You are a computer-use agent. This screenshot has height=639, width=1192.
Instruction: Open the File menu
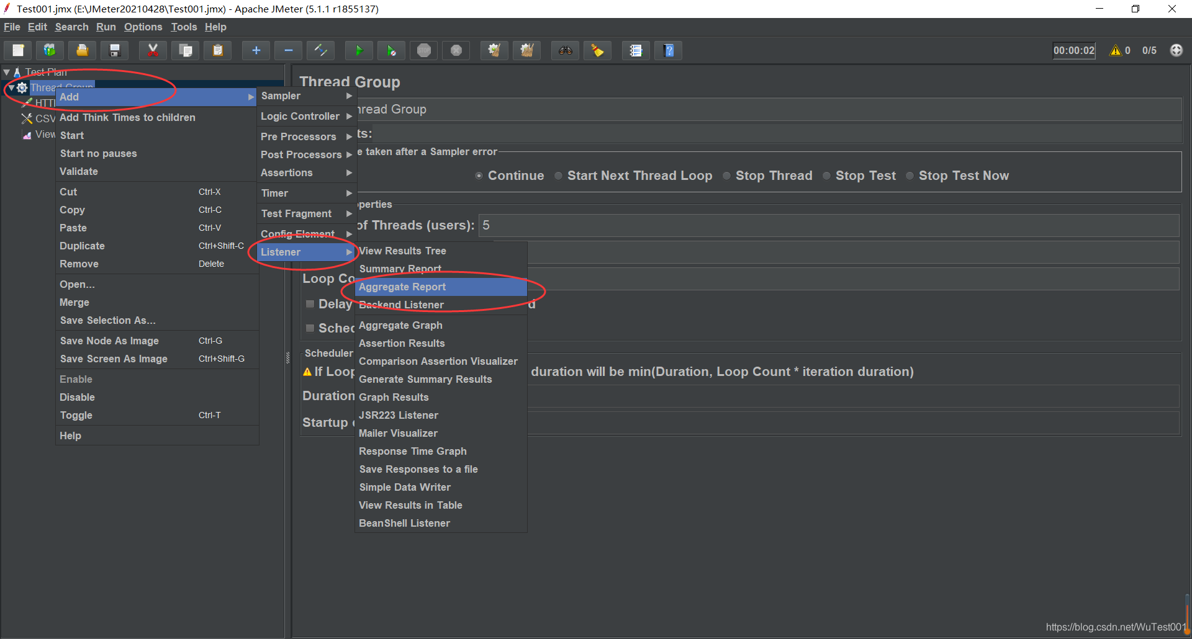tap(12, 27)
